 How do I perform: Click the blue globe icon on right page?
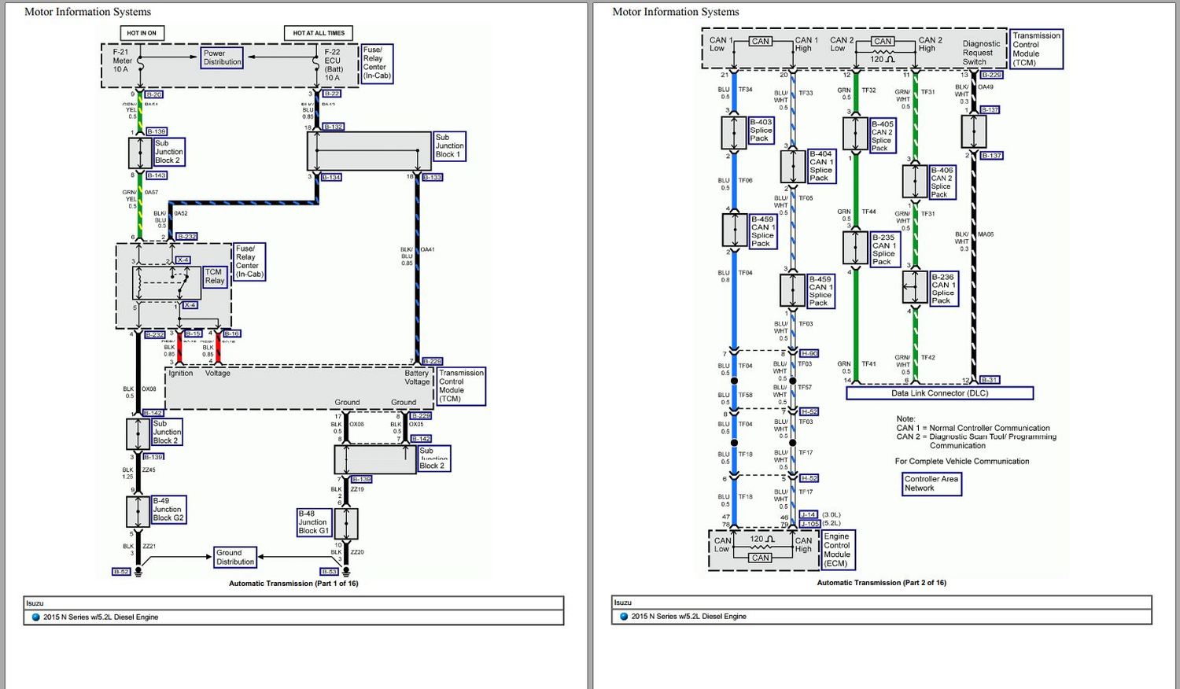click(x=624, y=617)
